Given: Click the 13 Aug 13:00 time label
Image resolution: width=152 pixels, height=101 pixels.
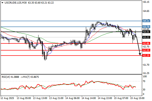Looking at the screenshot, I should (40, 98).
